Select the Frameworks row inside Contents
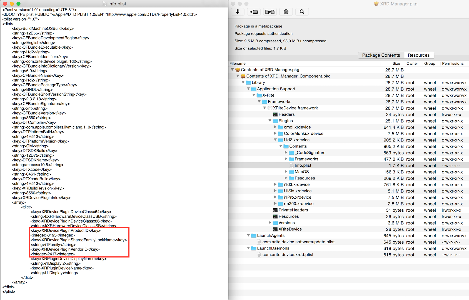 point(349,159)
